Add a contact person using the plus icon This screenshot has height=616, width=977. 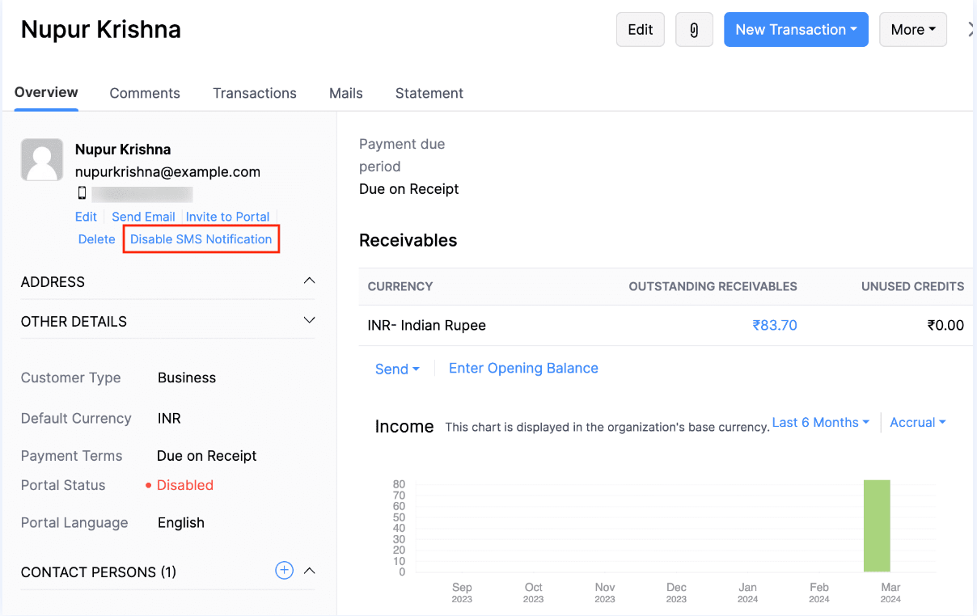tap(284, 570)
